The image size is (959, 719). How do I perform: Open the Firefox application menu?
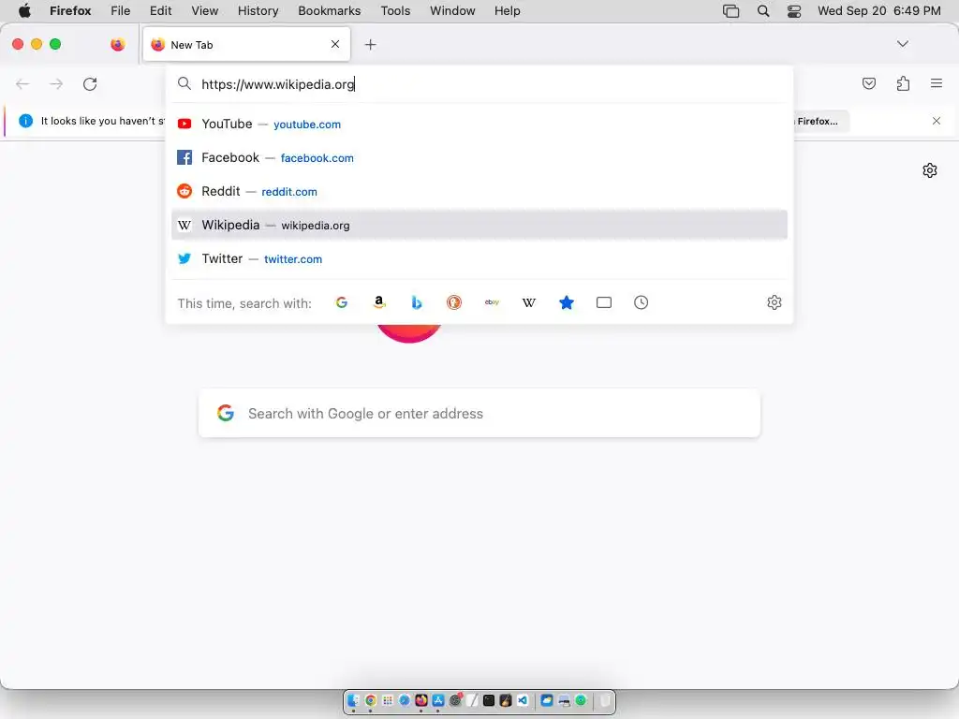70,11
